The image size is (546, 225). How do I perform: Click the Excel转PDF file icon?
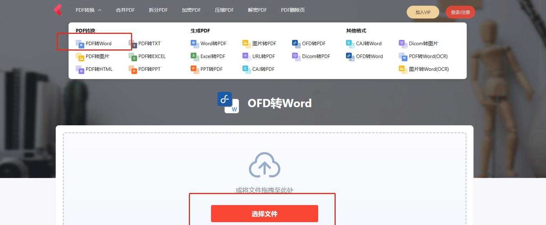pos(195,57)
